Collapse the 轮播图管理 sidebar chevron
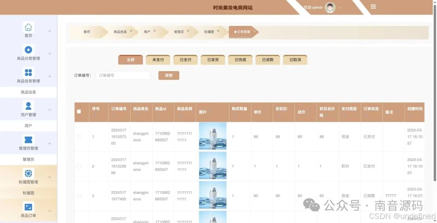437x223 pixels. pyautogui.click(x=50, y=177)
